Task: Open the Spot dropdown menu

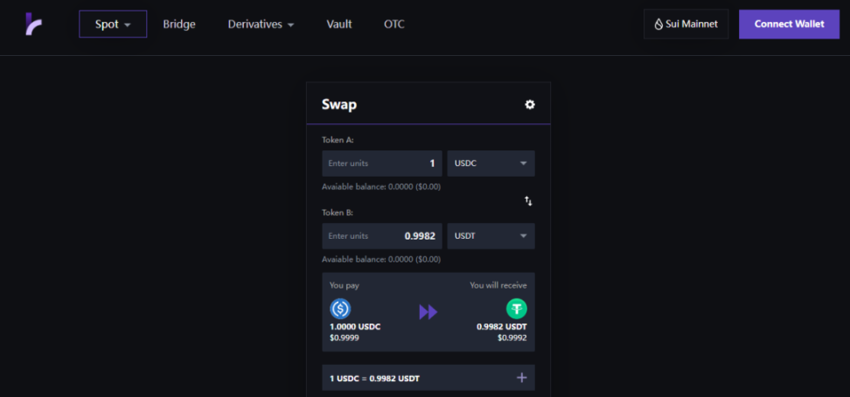Action: click(x=113, y=24)
